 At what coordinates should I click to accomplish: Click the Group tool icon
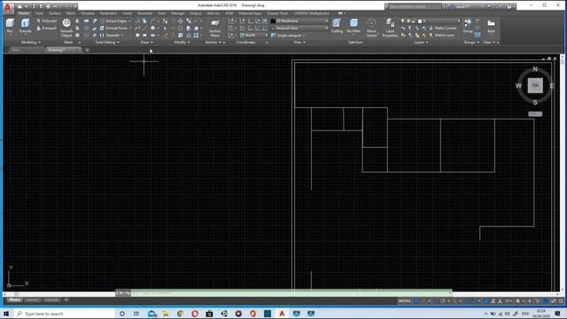coord(468,26)
